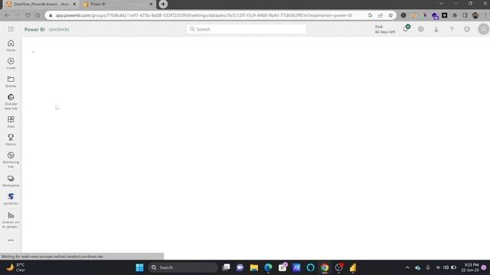Click the syncbricks workspace name in header
This screenshot has height=275, width=490.
(59, 29)
